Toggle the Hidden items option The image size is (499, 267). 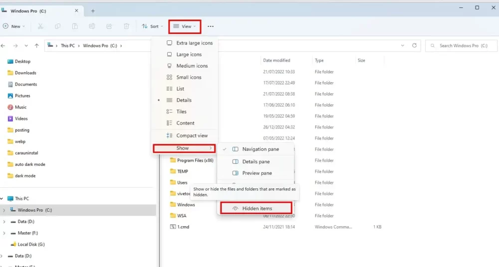pyautogui.click(x=256, y=208)
